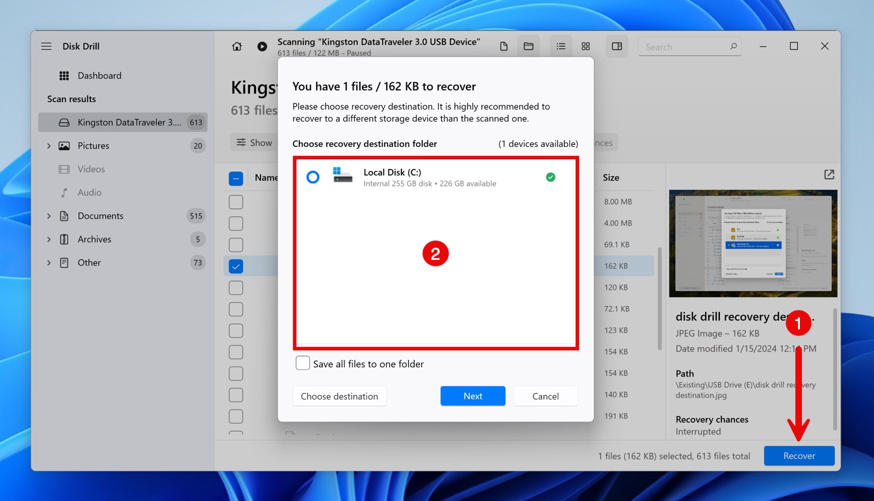874x501 pixels.
Task: Click the 191 KB size cell
Action: (x=615, y=416)
